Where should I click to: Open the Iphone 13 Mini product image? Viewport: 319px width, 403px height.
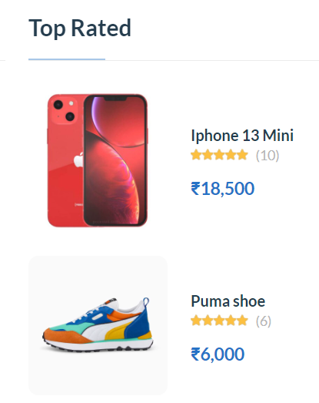coord(98,160)
